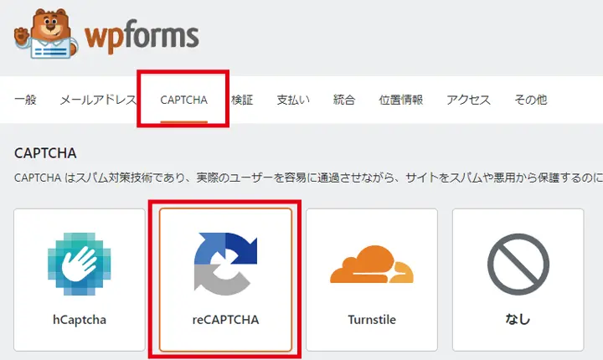Choose the hCaptcha option label
The image size is (603, 360).
point(80,320)
